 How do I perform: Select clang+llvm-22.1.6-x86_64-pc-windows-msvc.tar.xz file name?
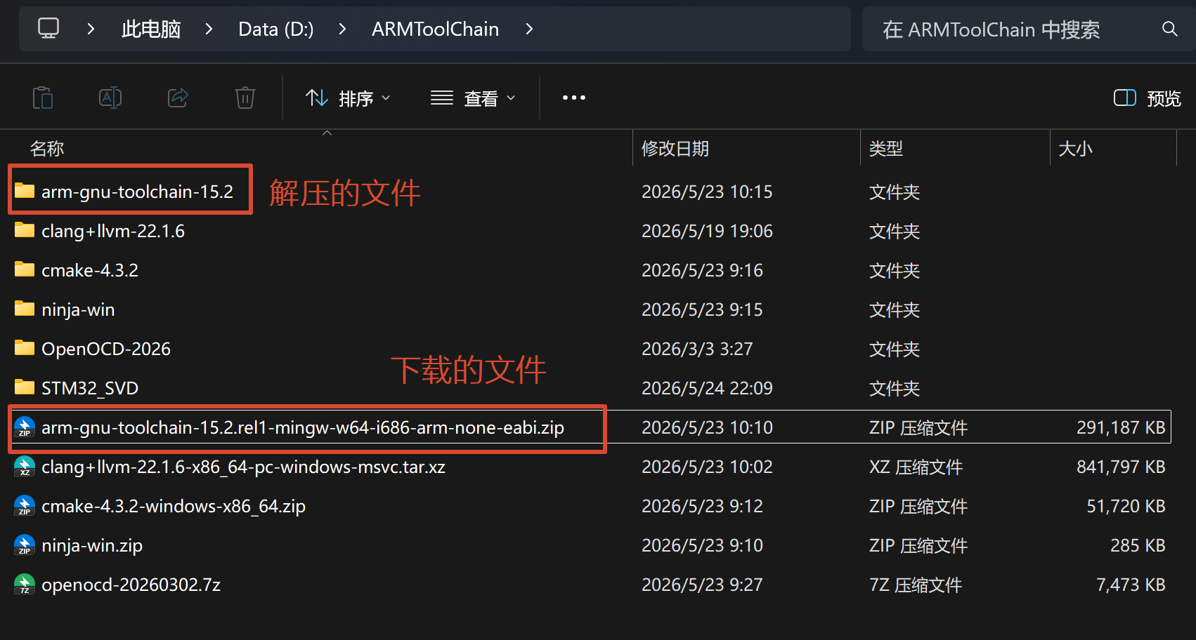(243, 467)
